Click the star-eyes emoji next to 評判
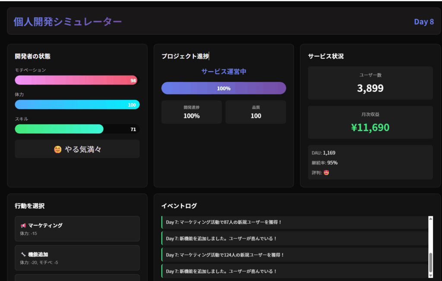The image size is (442, 281). click(x=326, y=173)
